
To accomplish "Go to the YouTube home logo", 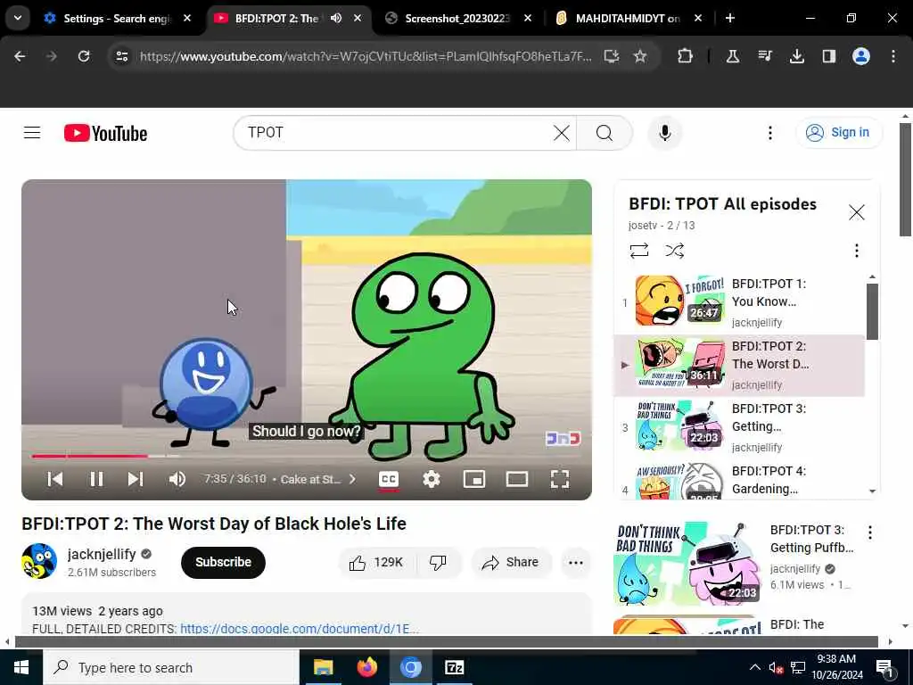I will [105, 134].
